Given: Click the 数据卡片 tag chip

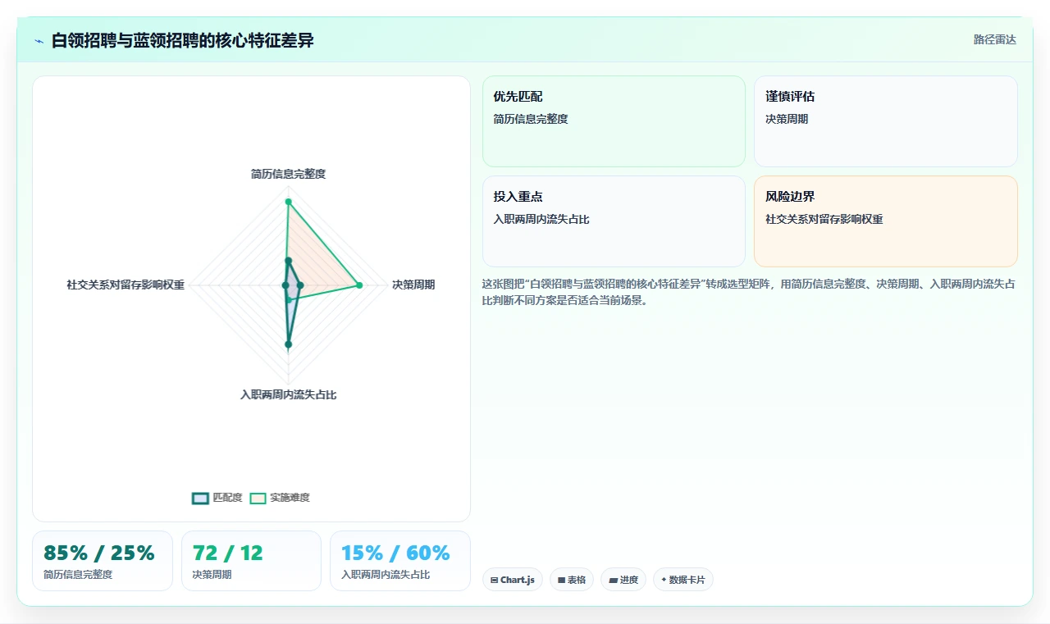Looking at the screenshot, I should click(x=683, y=580).
